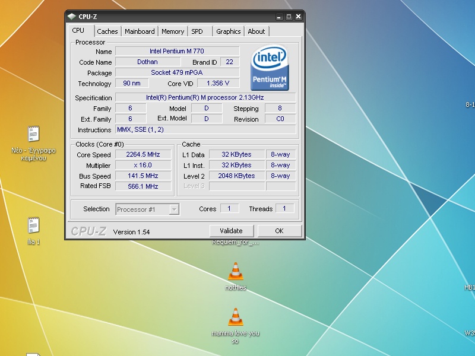The width and height of the screenshot is (475, 356).
Task: Click the L1 Data associativity '8-way'
Action: [280, 155]
